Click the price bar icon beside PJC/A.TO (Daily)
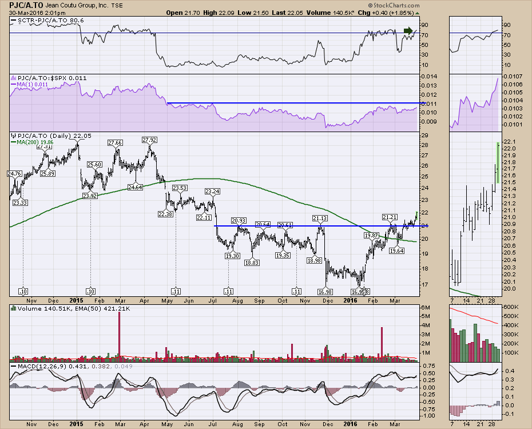 click(13, 136)
